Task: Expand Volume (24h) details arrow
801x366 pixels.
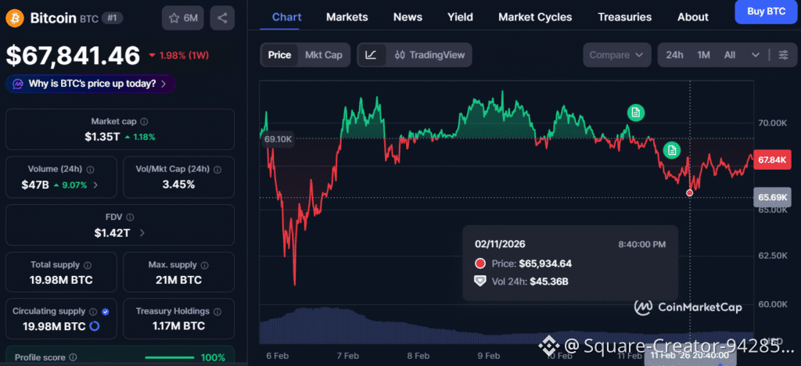Action: (x=95, y=185)
